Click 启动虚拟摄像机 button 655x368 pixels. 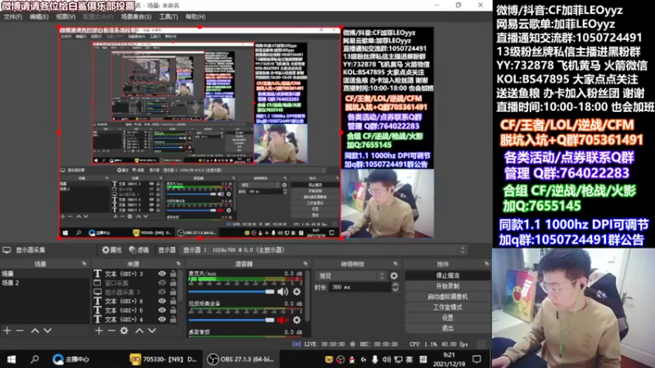click(x=447, y=297)
